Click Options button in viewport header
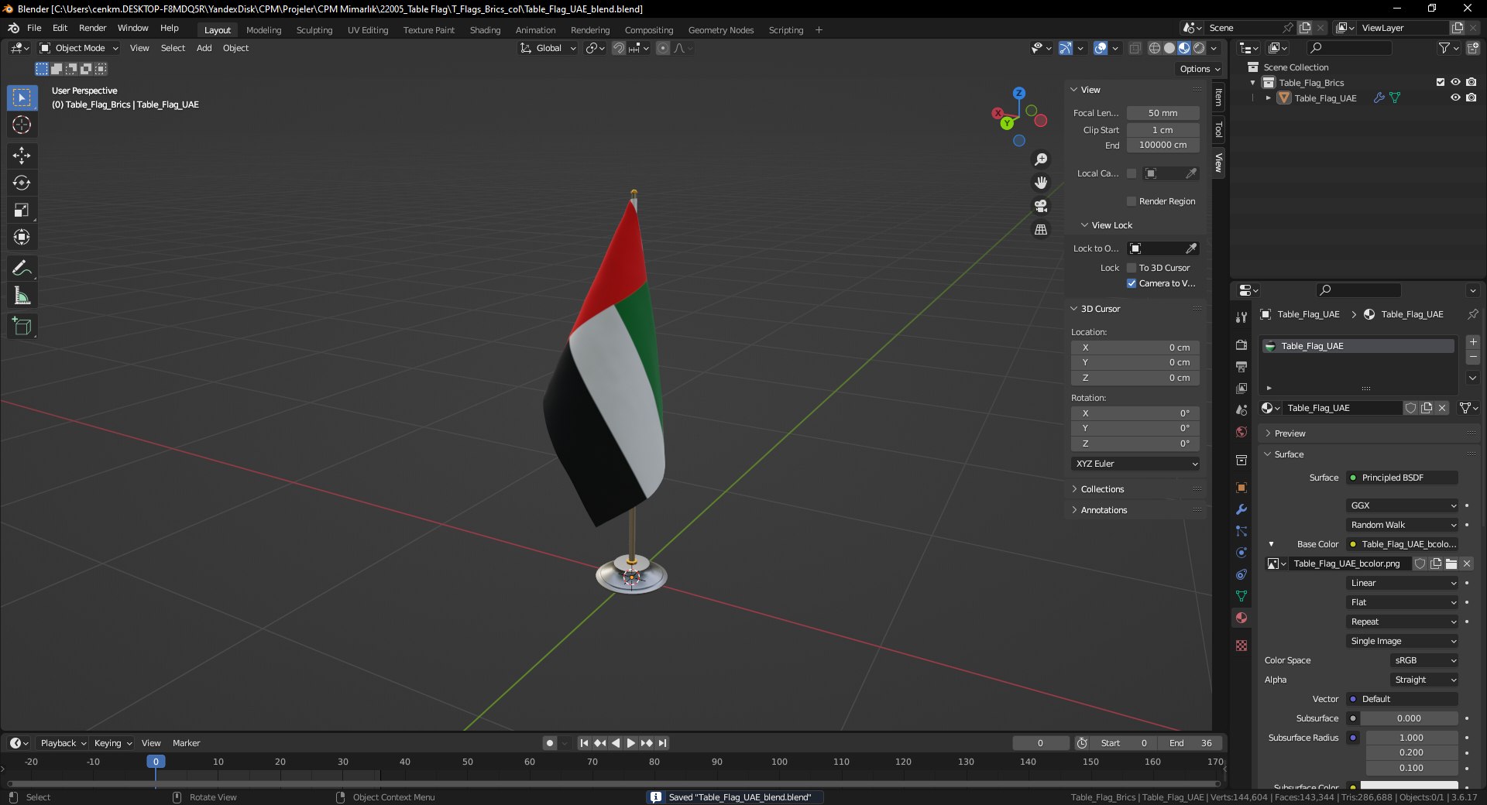 tap(1199, 69)
